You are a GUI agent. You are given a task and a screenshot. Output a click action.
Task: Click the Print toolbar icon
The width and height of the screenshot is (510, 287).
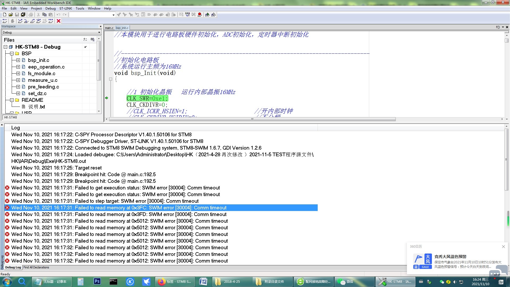point(31,15)
